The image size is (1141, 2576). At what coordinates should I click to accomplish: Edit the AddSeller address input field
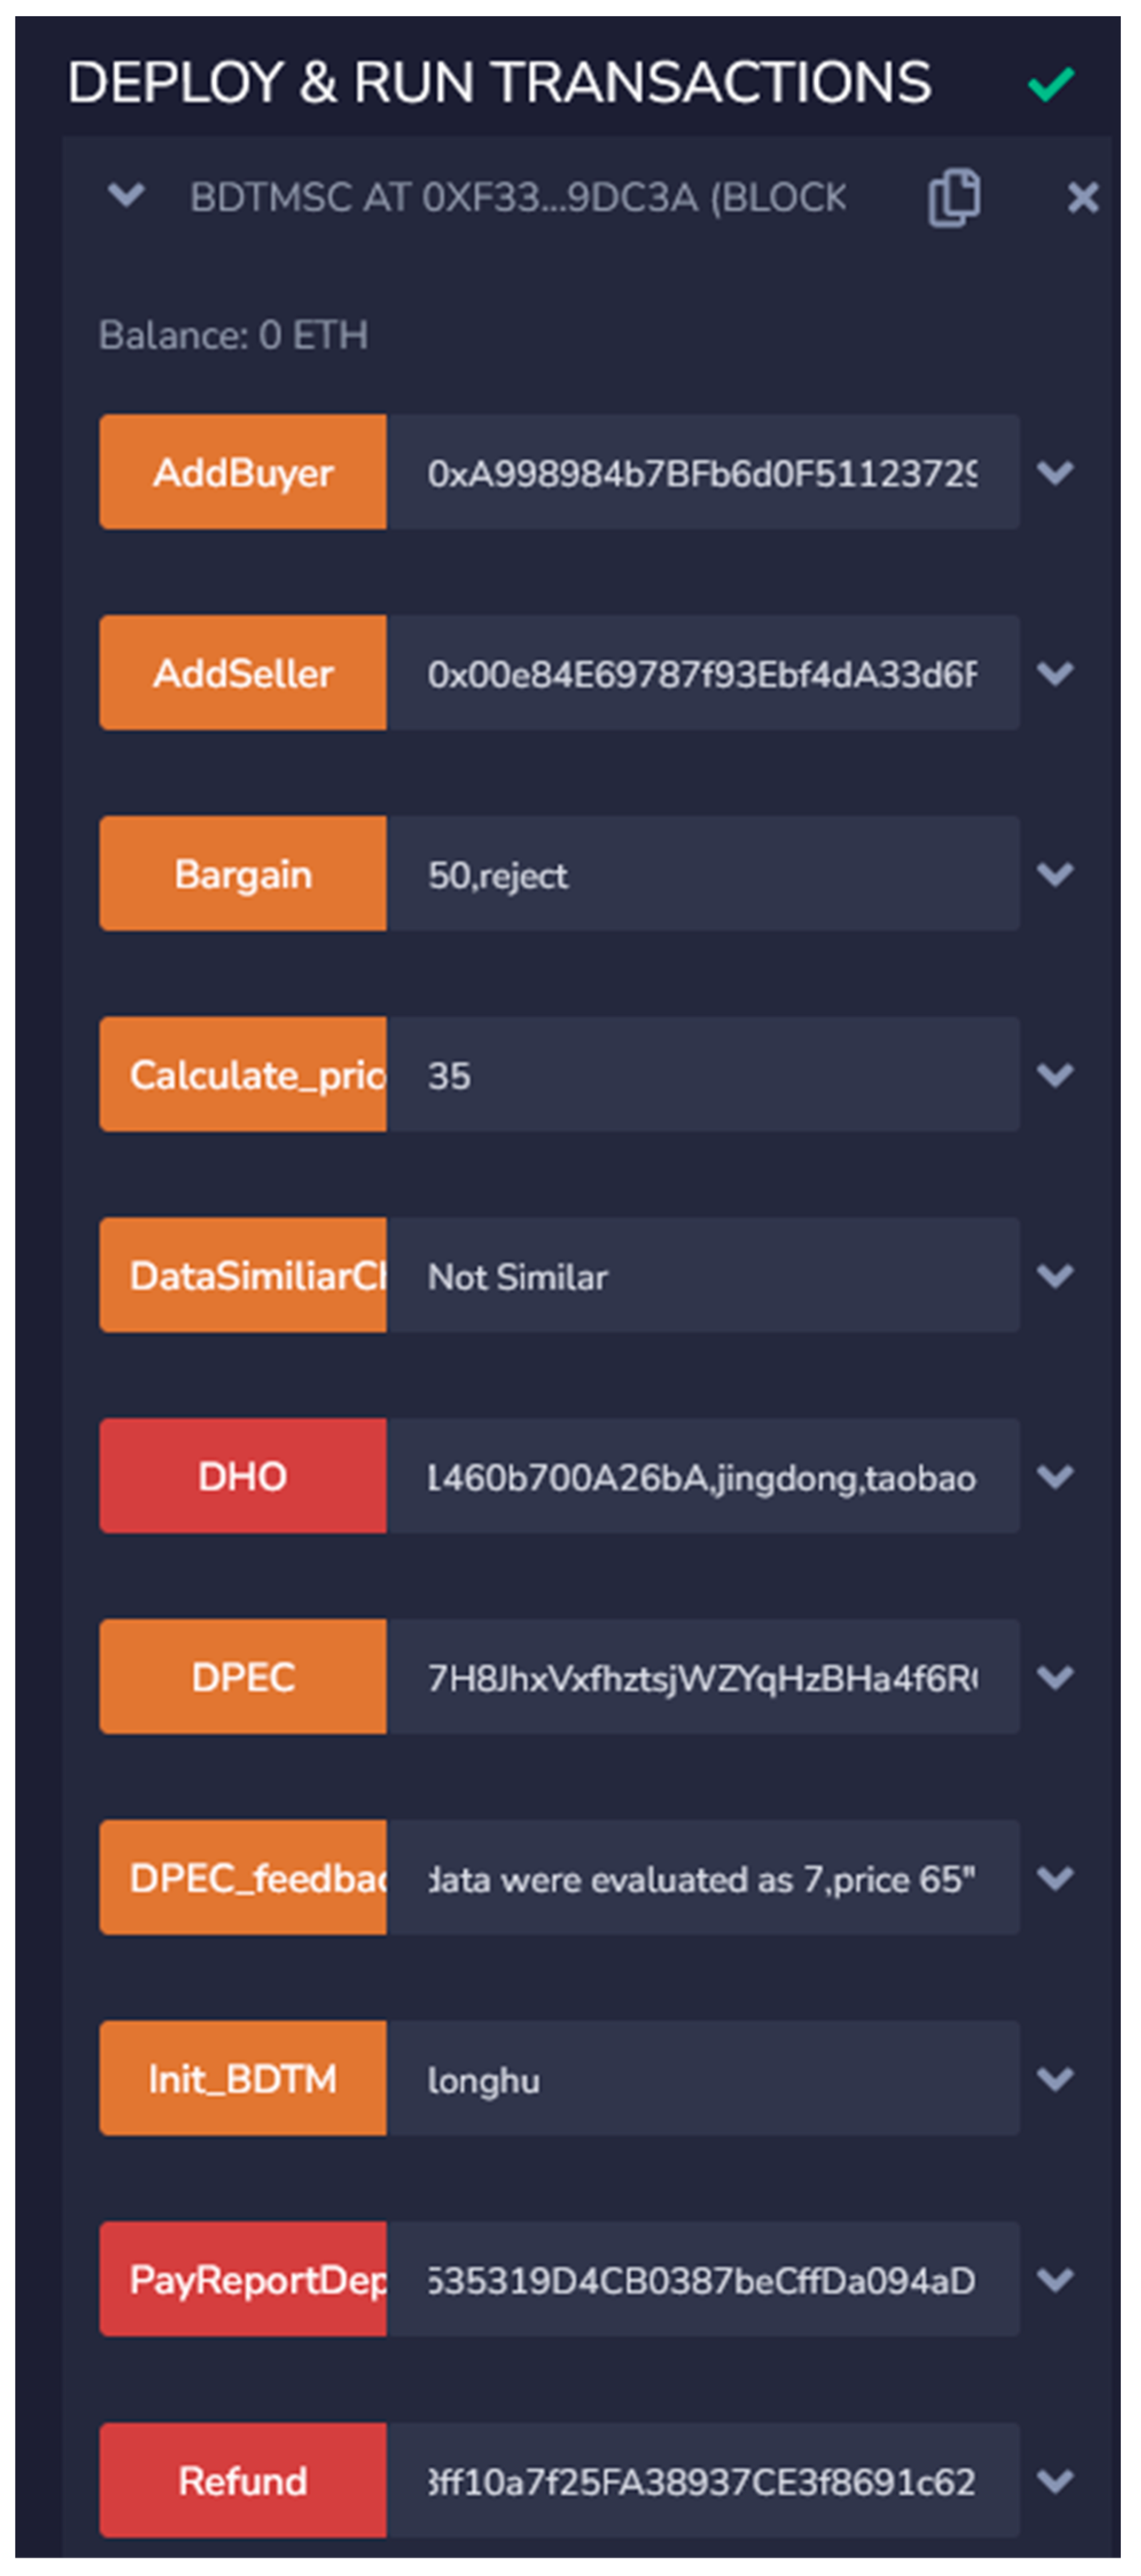click(x=702, y=673)
